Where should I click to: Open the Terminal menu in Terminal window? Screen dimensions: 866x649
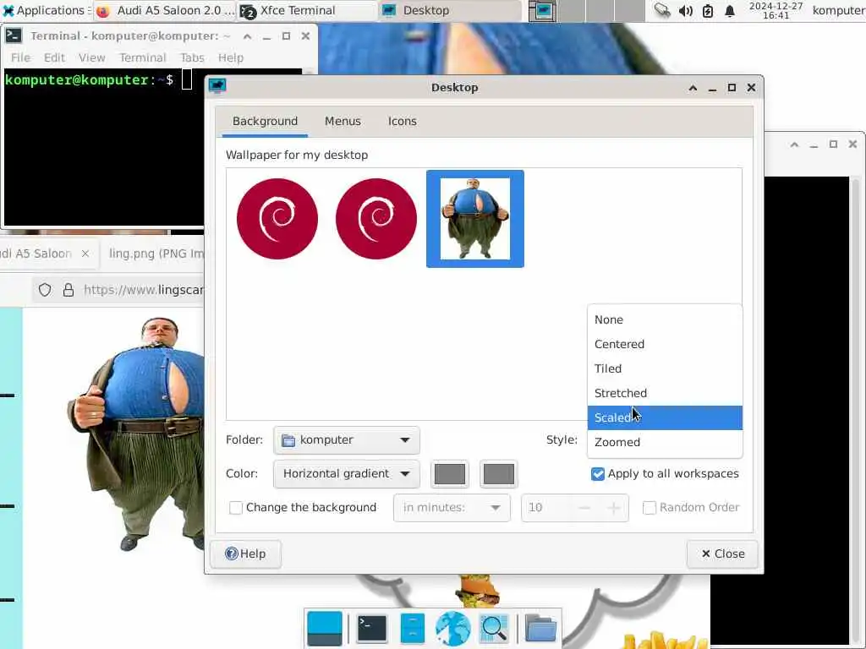click(142, 57)
